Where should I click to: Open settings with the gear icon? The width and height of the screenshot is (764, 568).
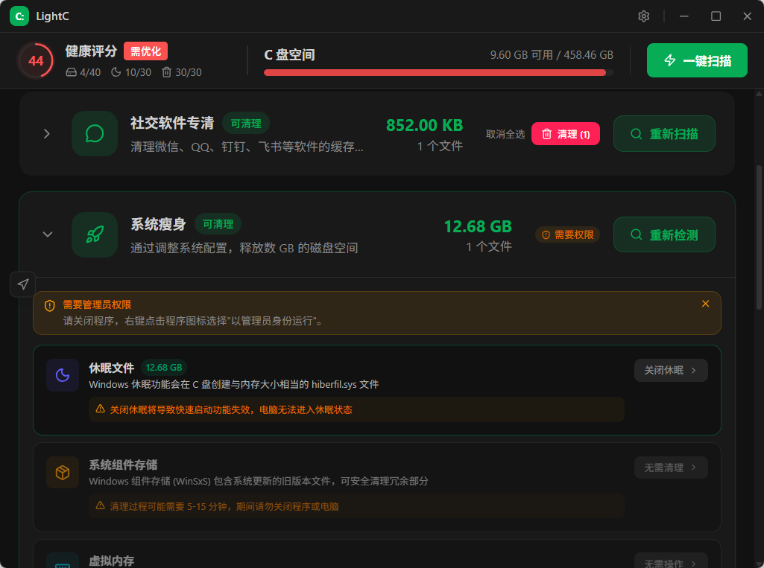pyautogui.click(x=644, y=16)
